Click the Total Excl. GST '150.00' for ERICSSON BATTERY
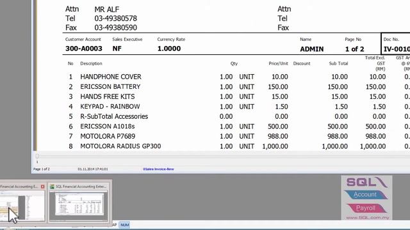The image size is (410, 230). coord(376,87)
